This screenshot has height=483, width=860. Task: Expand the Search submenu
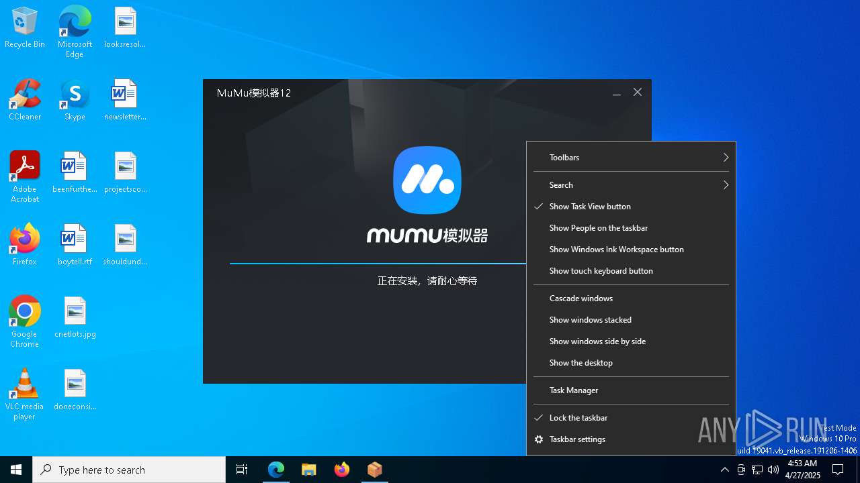tap(631, 185)
